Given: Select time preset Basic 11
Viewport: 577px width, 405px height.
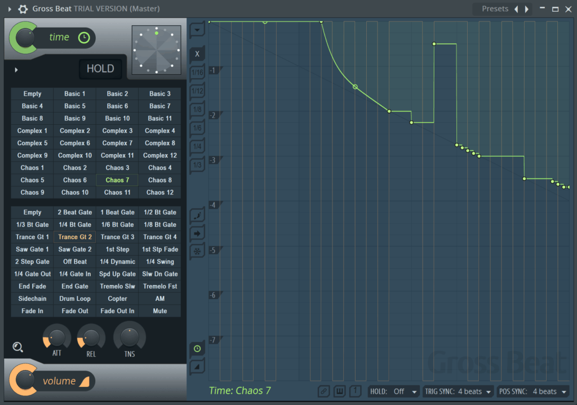Looking at the screenshot, I should pos(159,118).
